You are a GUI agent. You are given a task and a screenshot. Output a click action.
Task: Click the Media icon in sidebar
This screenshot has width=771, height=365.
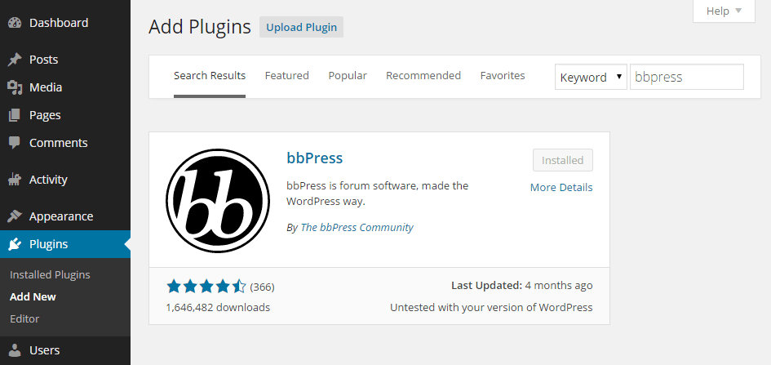[15, 87]
